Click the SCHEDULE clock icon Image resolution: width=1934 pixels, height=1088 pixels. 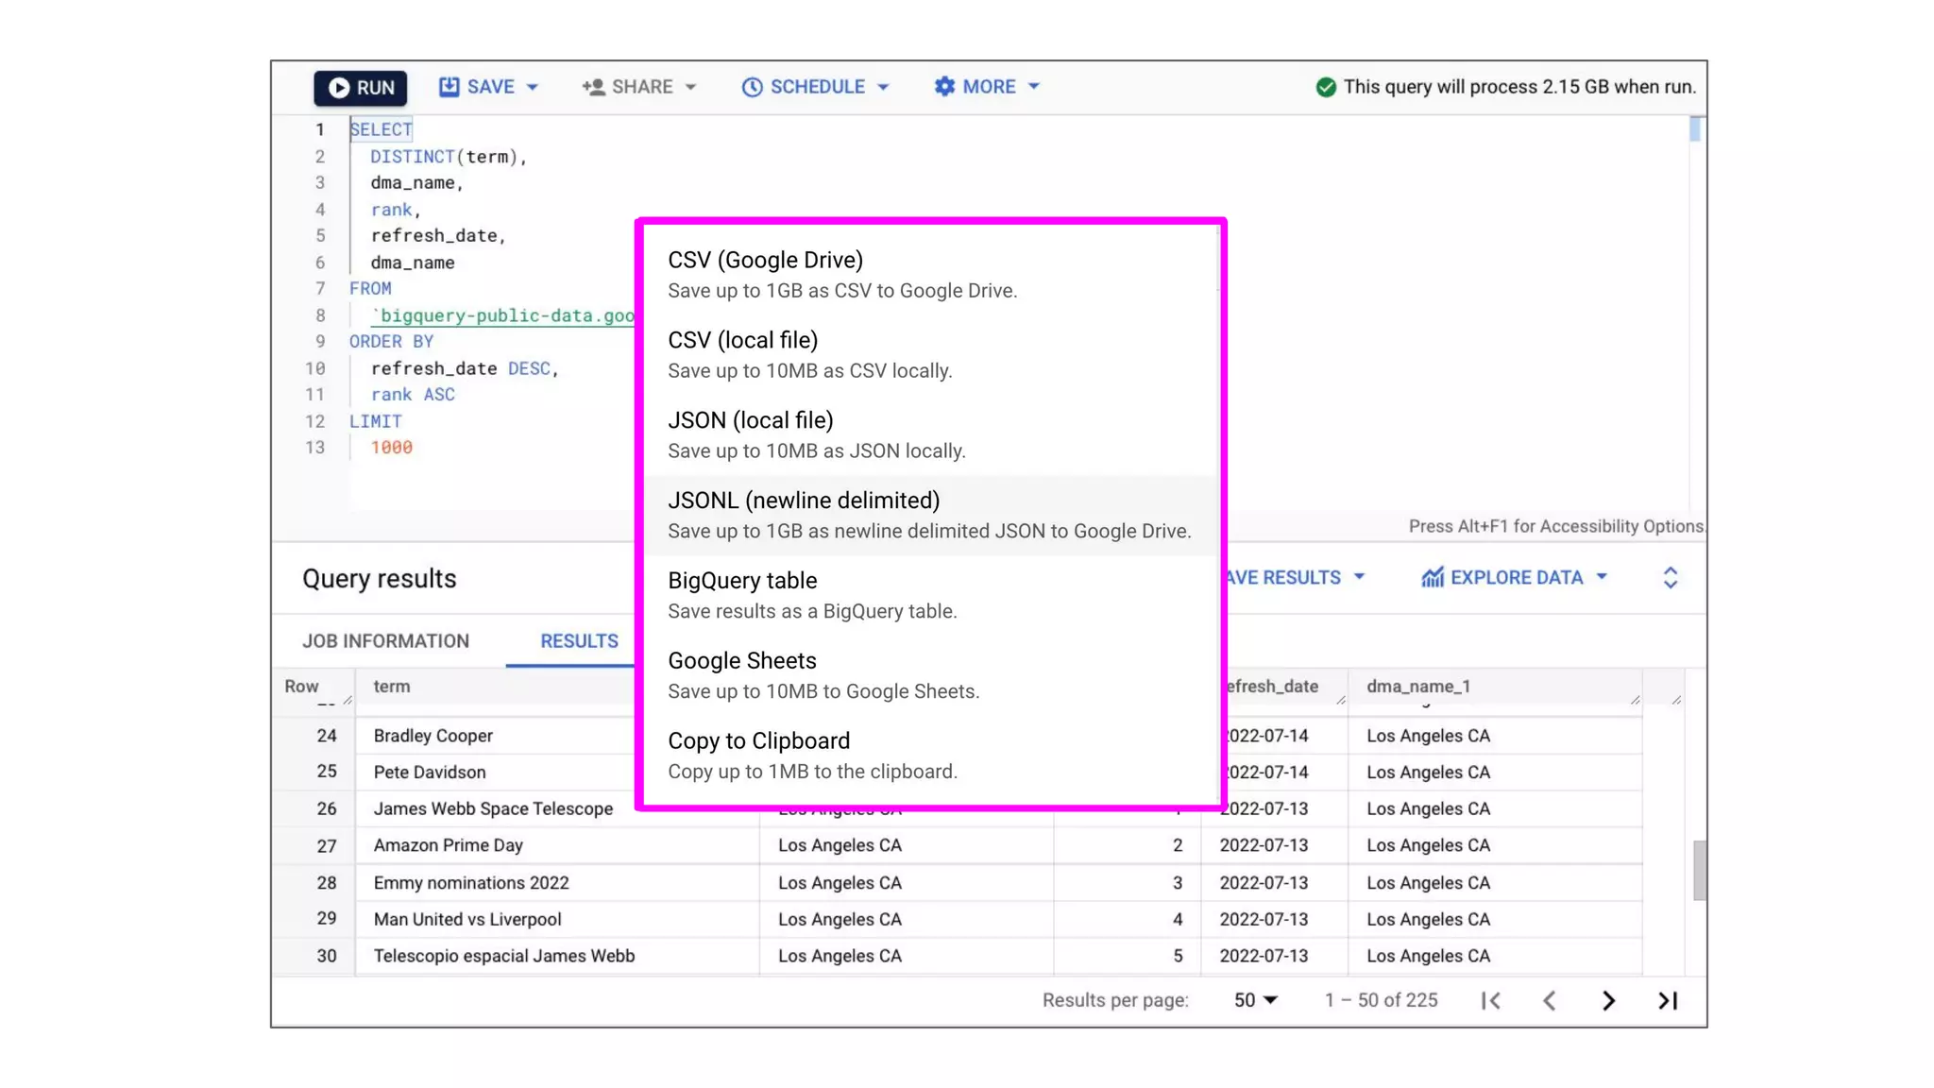tap(752, 87)
